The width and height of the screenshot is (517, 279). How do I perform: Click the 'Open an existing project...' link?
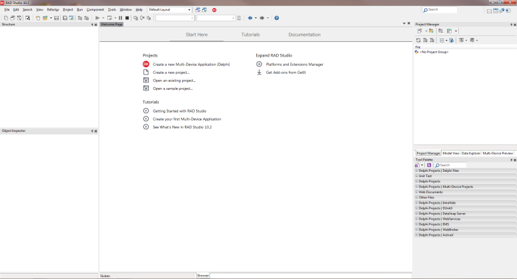pyautogui.click(x=174, y=81)
